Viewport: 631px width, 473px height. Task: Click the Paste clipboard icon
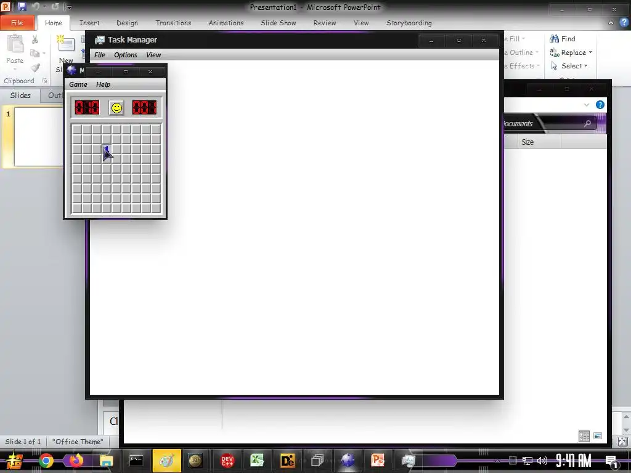point(15,44)
